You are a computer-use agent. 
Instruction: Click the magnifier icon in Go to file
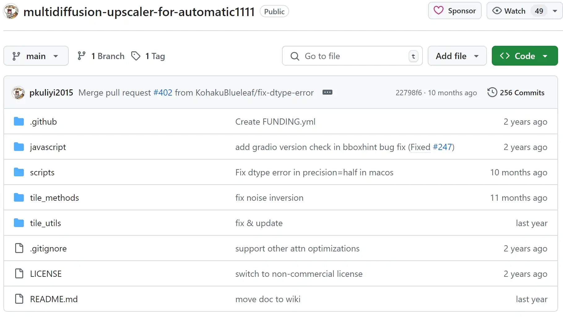(x=295, y=56)
